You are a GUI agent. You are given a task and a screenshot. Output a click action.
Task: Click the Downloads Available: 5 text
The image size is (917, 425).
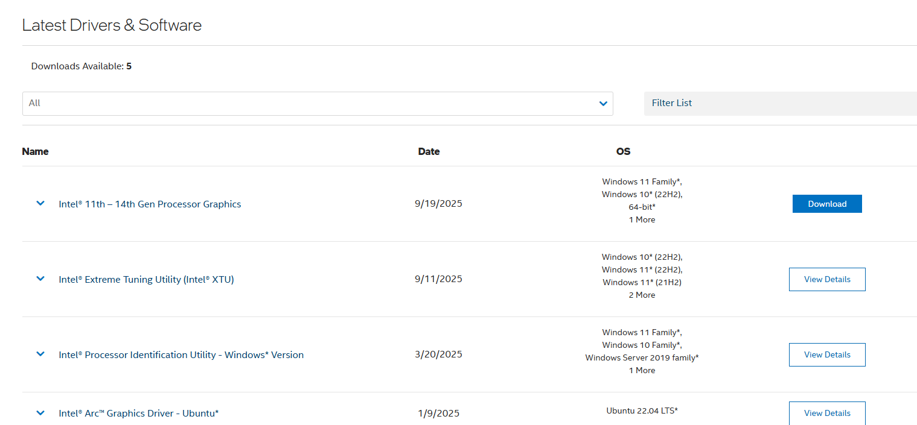[x=81, y=66]
